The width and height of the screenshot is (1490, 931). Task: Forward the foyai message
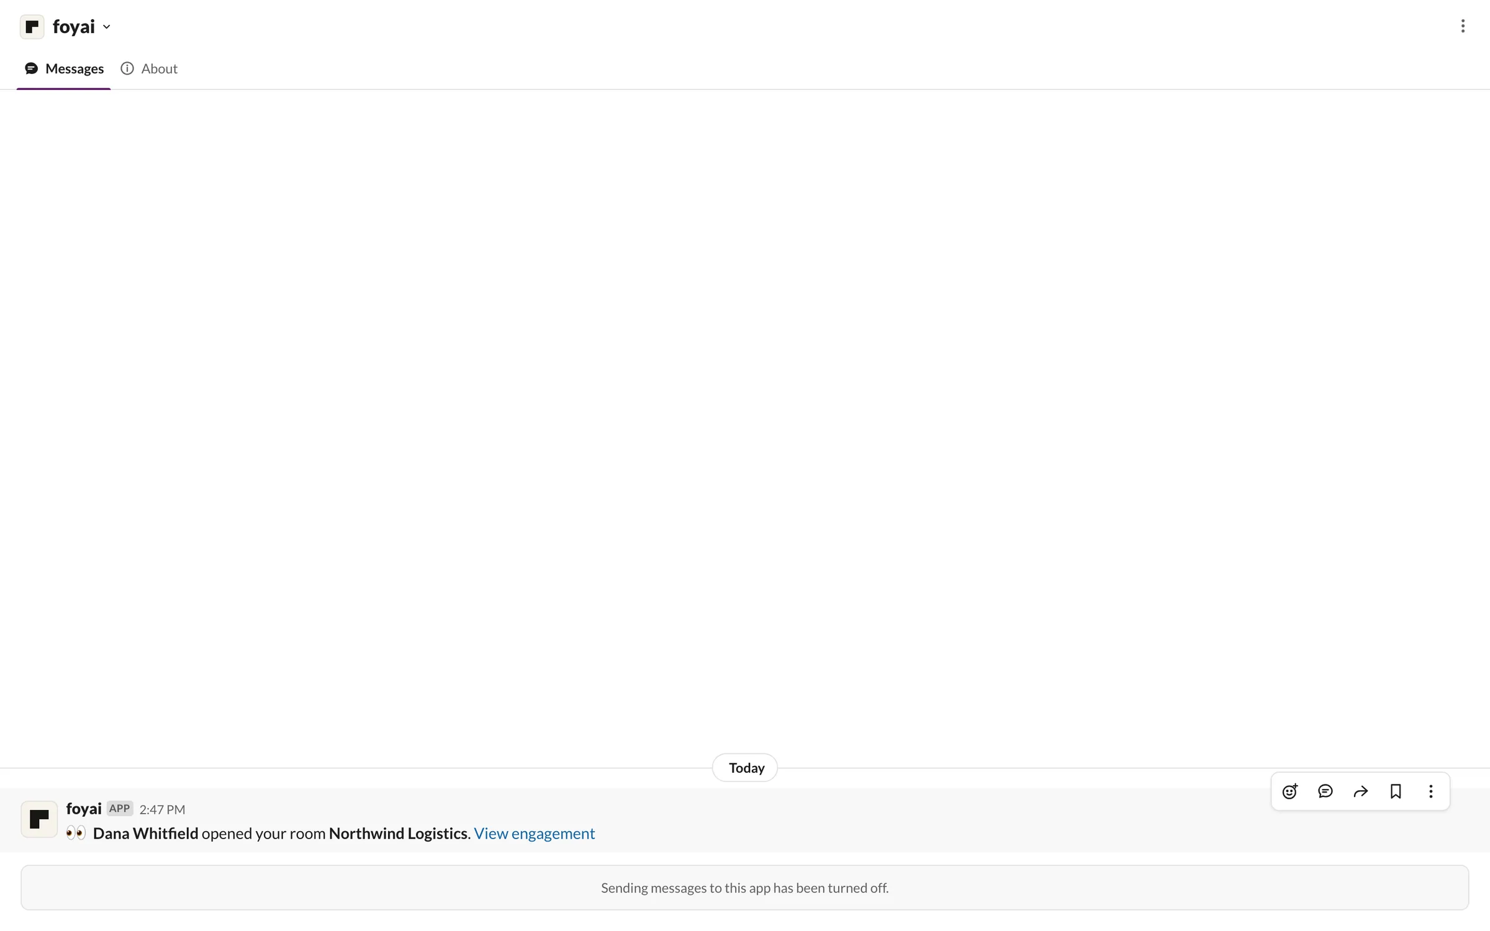(1360, 791)
